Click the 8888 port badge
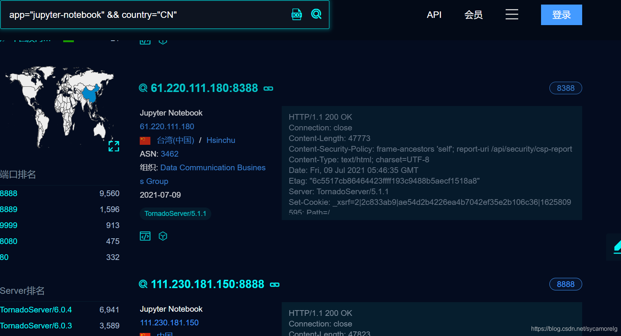 (x=565, y=284)
